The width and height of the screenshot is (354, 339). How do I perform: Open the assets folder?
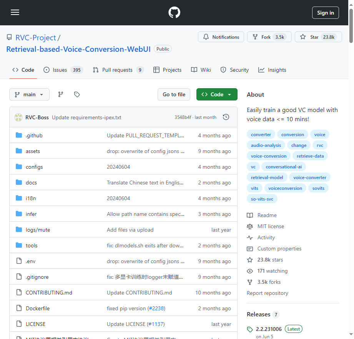[x=33, y=151]
